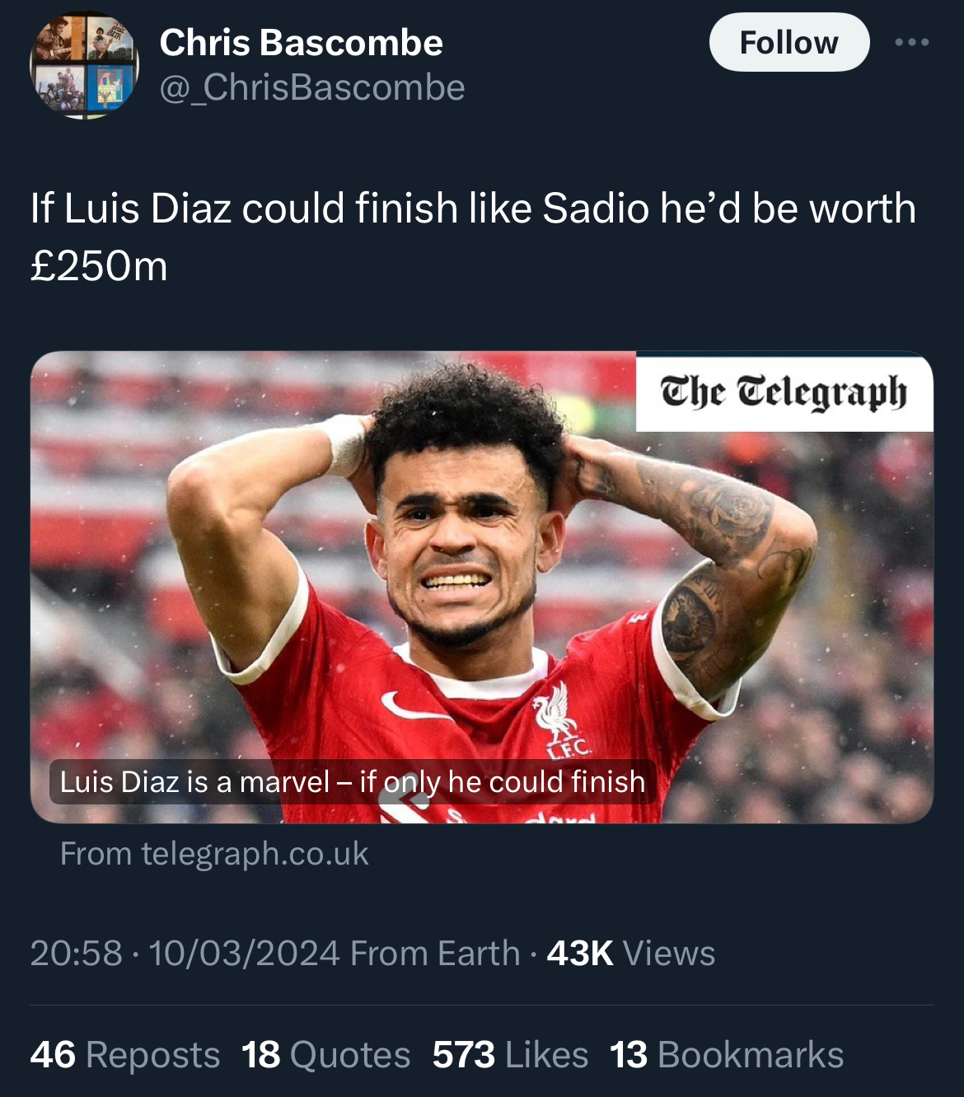Follow Chris Bascombe

789,42
